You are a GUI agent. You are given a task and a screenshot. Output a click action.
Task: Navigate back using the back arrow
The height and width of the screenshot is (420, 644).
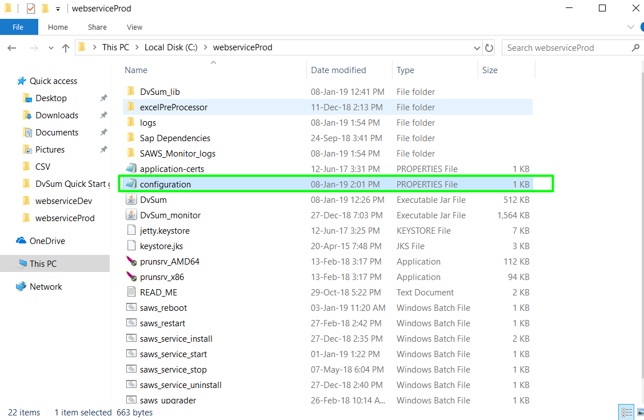pos(11,47)
